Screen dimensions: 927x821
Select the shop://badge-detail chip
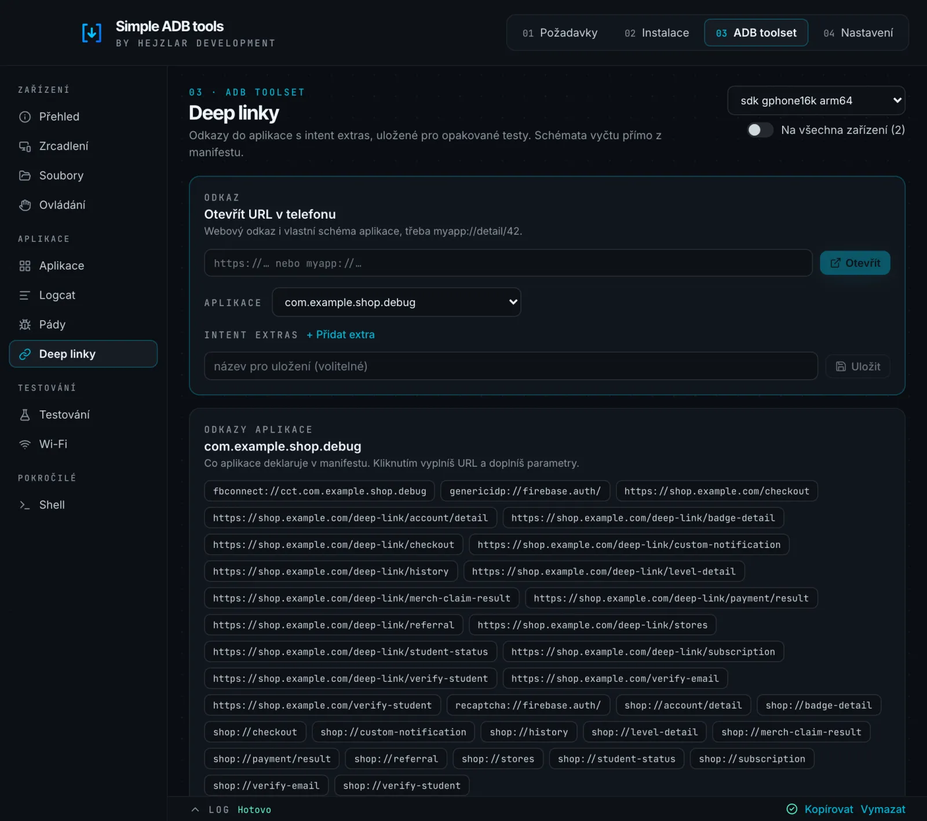tap(819, 705)
